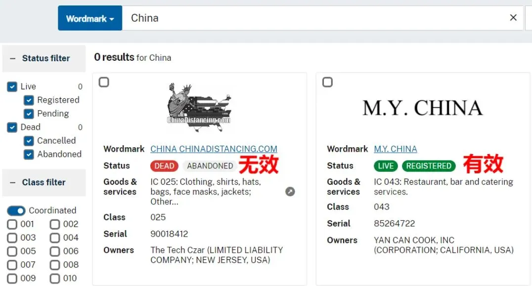Uncheck the Abandoned checkbox

[29, 154]
